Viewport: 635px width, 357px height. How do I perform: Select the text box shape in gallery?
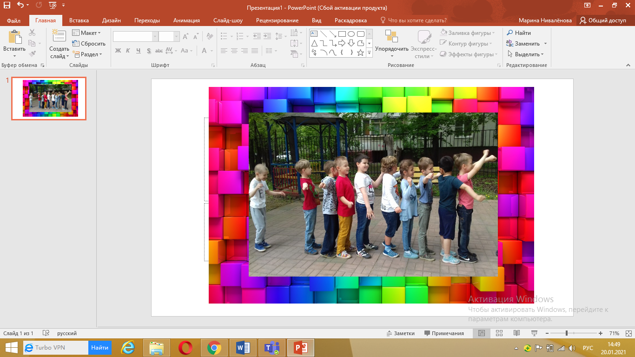[x=314, y=34]
